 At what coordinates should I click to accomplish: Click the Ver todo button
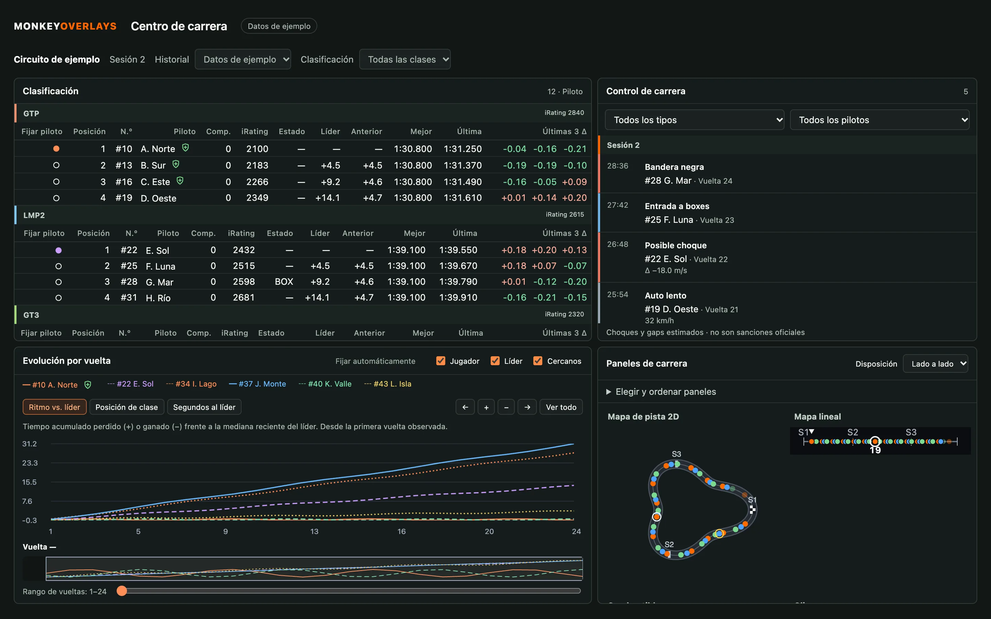click(x=561, y=407)
